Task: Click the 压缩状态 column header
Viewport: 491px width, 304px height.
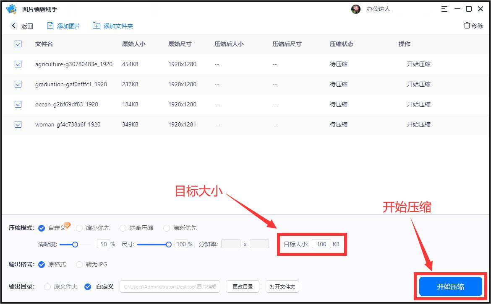Action: click(341, 44)
